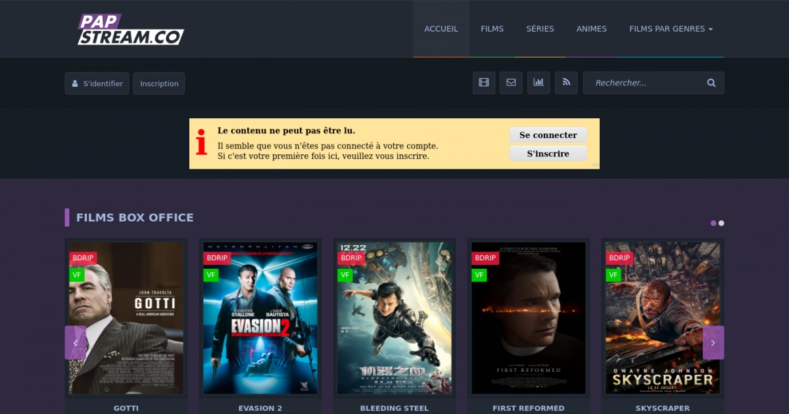Click the BLEEDING STEEL title link
Viewport: 789px width, 414px height.
(x=394, y=408)
